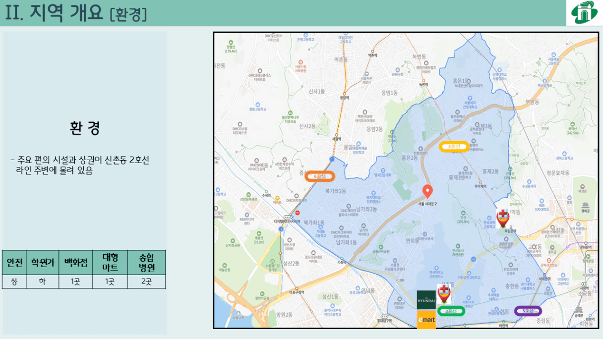
Task: Click the 대형마트 table header cell
Action: pyautogui.click(x=110, y=263)
